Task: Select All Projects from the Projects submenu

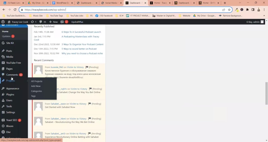Action: click(x=36, y=81)
